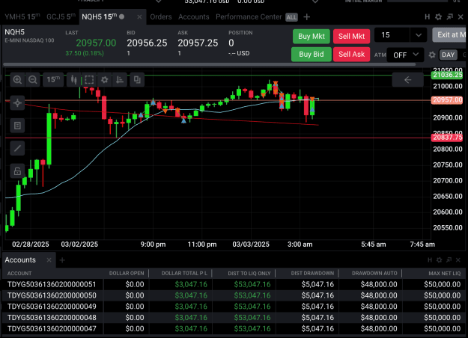Zoom out of the chart

pyautogui.click(x=33, y=79)
